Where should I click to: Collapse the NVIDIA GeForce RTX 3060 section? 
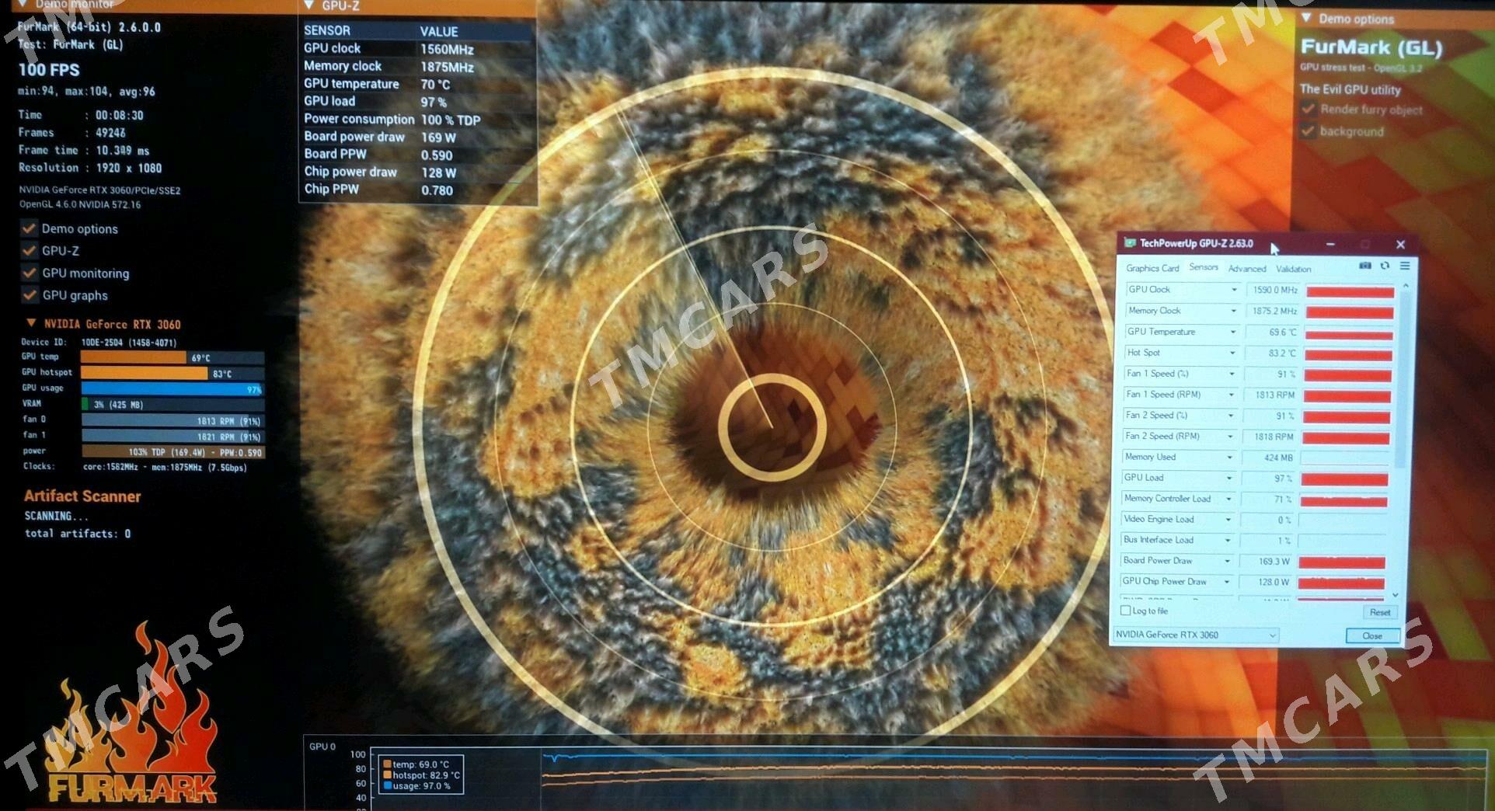click(31, 323)
